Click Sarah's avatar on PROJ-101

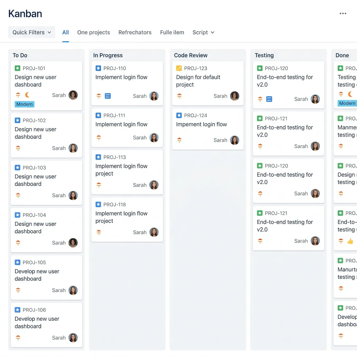point(73,95)
